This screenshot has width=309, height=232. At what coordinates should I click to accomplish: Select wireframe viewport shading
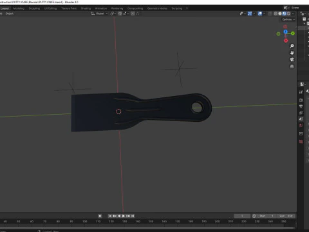(x=276, y=14)
